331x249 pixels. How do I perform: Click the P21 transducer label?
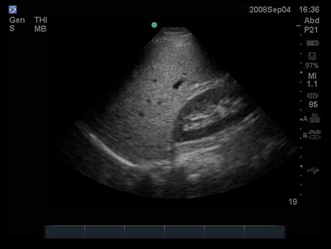311,30
